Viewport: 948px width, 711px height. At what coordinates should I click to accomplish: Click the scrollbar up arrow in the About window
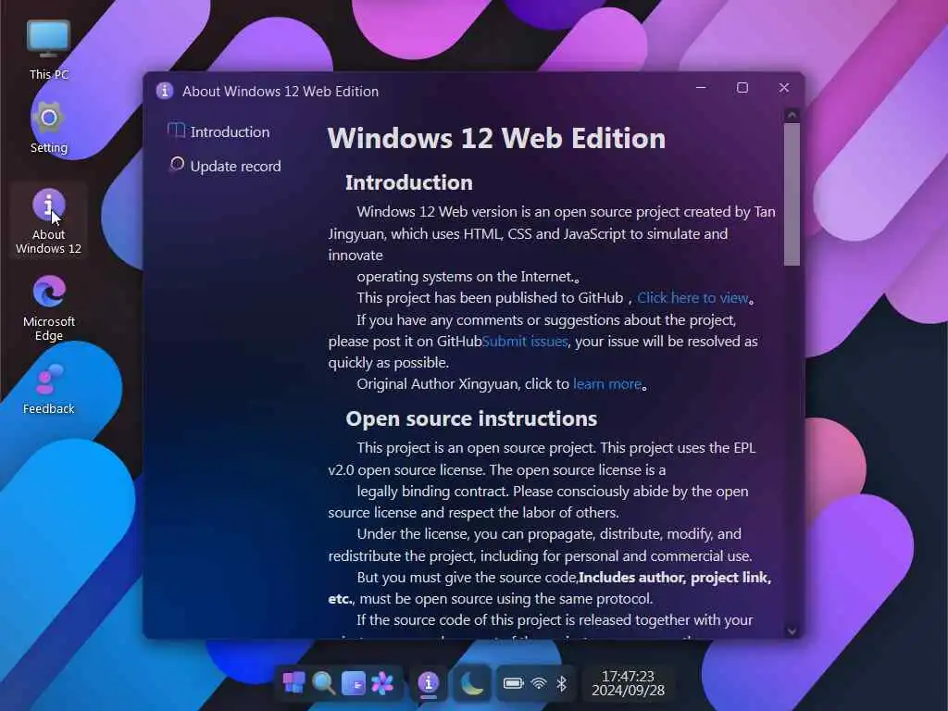[x=792, y=115]
